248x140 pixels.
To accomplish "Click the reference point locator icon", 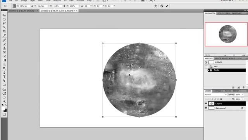I will click(14, 6).
